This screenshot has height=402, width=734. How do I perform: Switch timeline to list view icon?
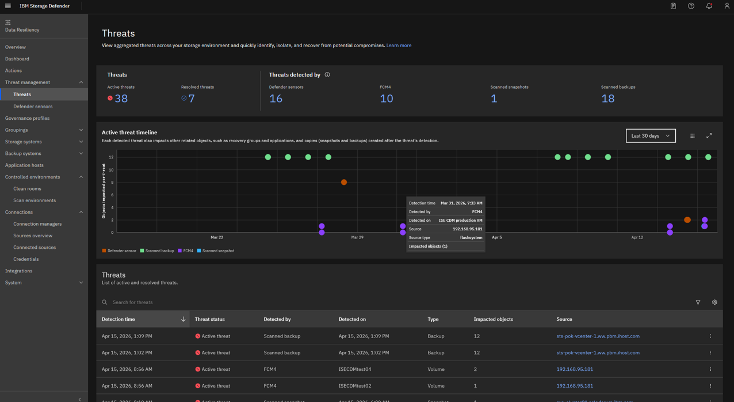pos(693,136)
